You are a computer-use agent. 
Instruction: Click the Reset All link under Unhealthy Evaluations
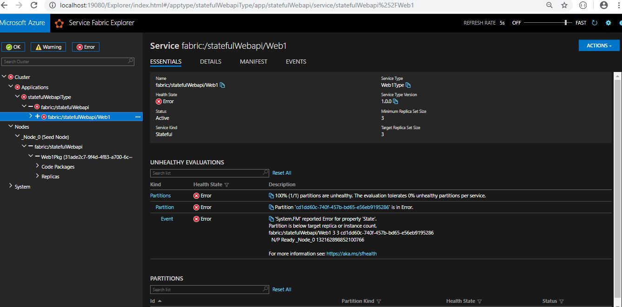coord(282,172)
